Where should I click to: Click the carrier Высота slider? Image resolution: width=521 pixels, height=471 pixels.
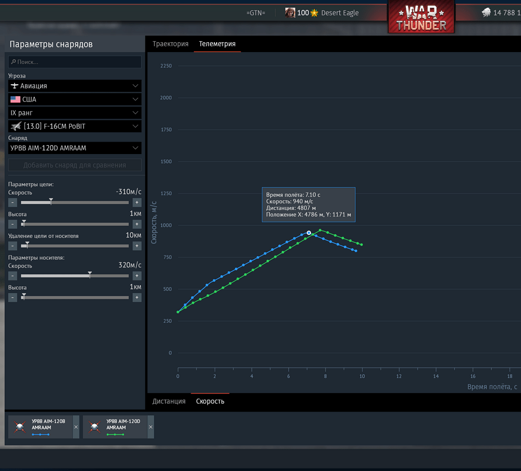click(x=75, y=297)
